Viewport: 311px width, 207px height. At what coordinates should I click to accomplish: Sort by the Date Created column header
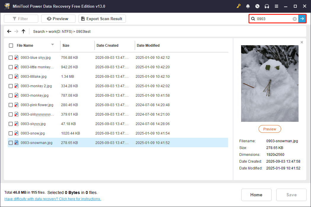[x=107, y=45]
